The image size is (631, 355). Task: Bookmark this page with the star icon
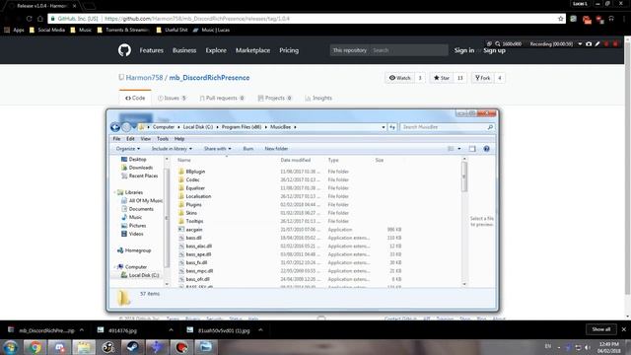[x=561, y=19]
